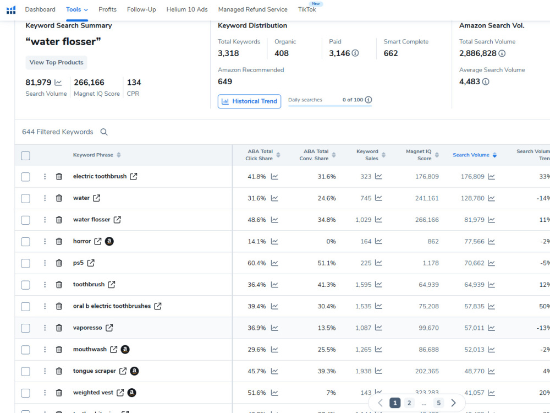This screenshot has height=413, width=550.
Task: Go to the previous results page
Action: [380, 403]
